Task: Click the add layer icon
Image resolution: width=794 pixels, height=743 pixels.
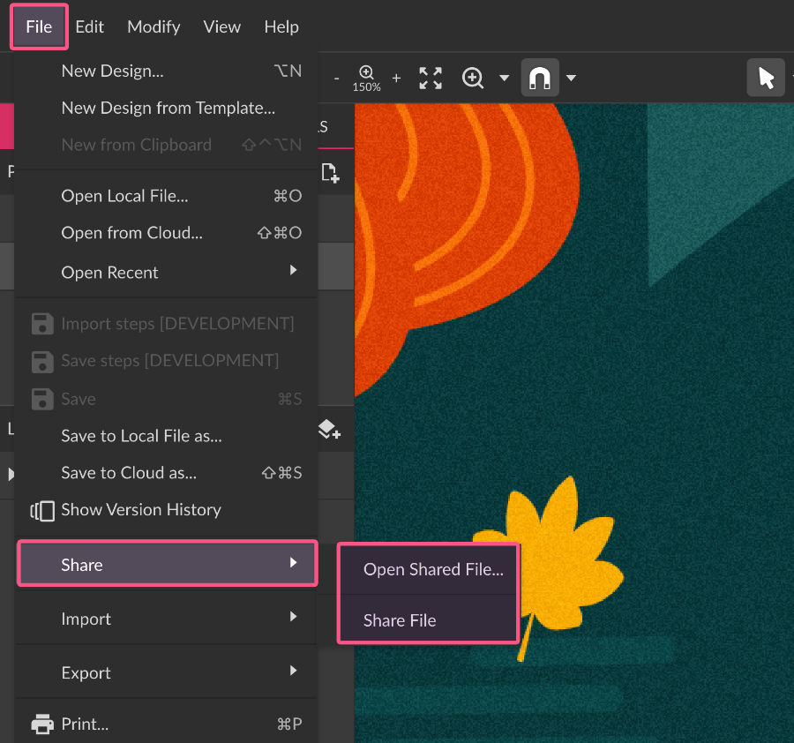Action: point(329,430)
